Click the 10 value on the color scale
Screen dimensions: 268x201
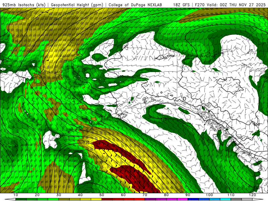(x=15, y=195)
